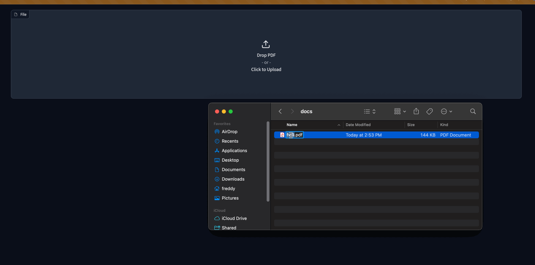Screen dimensions: 535x265
Task: Sort files by Kind column header
Action: point(444,125)
